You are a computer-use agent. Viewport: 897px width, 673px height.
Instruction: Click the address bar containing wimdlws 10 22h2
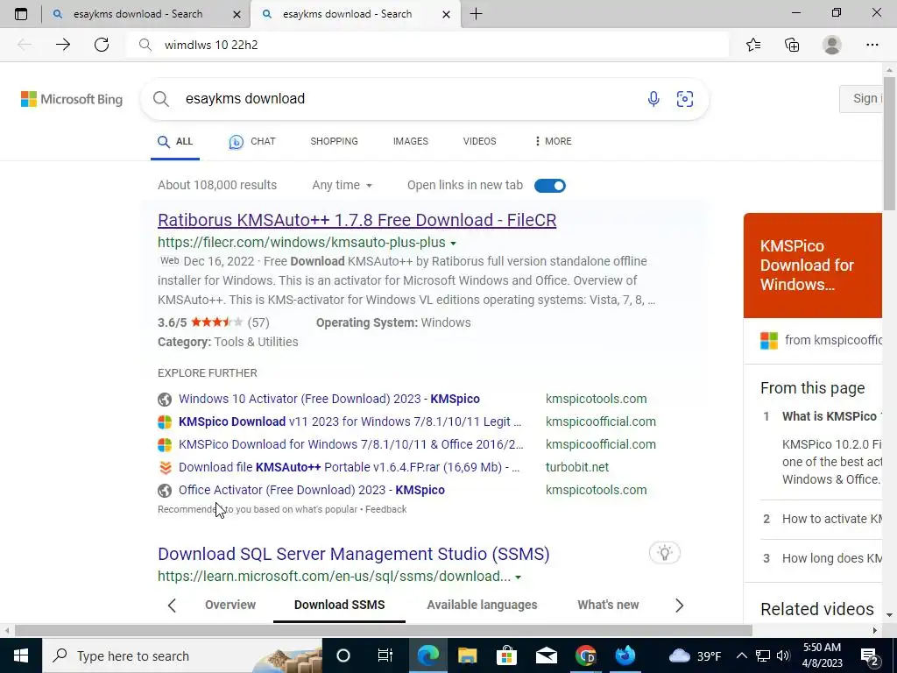[x=427, y=45]
